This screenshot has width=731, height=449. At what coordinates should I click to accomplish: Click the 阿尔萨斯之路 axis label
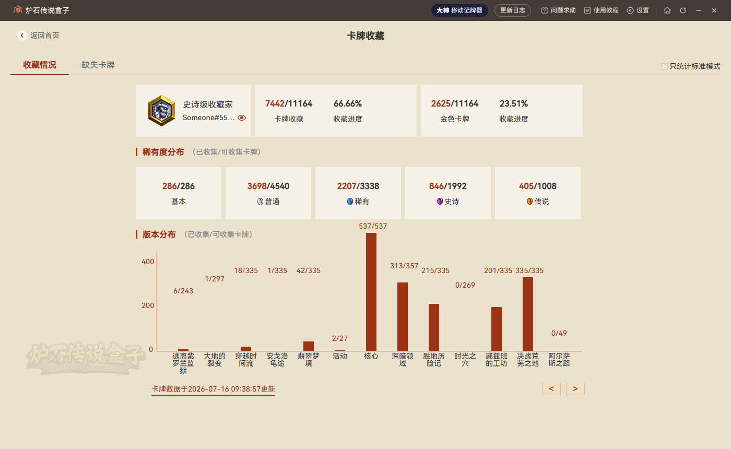click(559, 360)
